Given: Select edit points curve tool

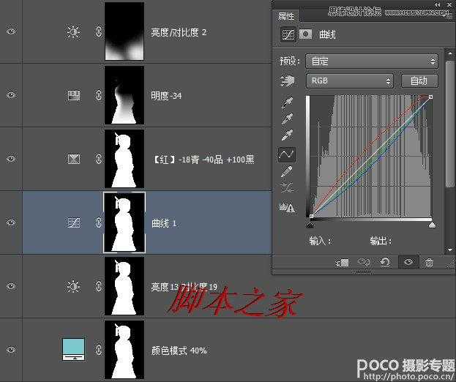Looking at the screenshot, I should [287, 154].
